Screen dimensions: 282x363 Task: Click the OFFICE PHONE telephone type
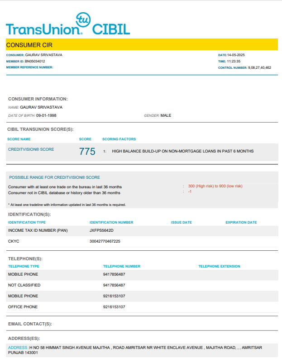pyautogui.click(x=23, y=307)
